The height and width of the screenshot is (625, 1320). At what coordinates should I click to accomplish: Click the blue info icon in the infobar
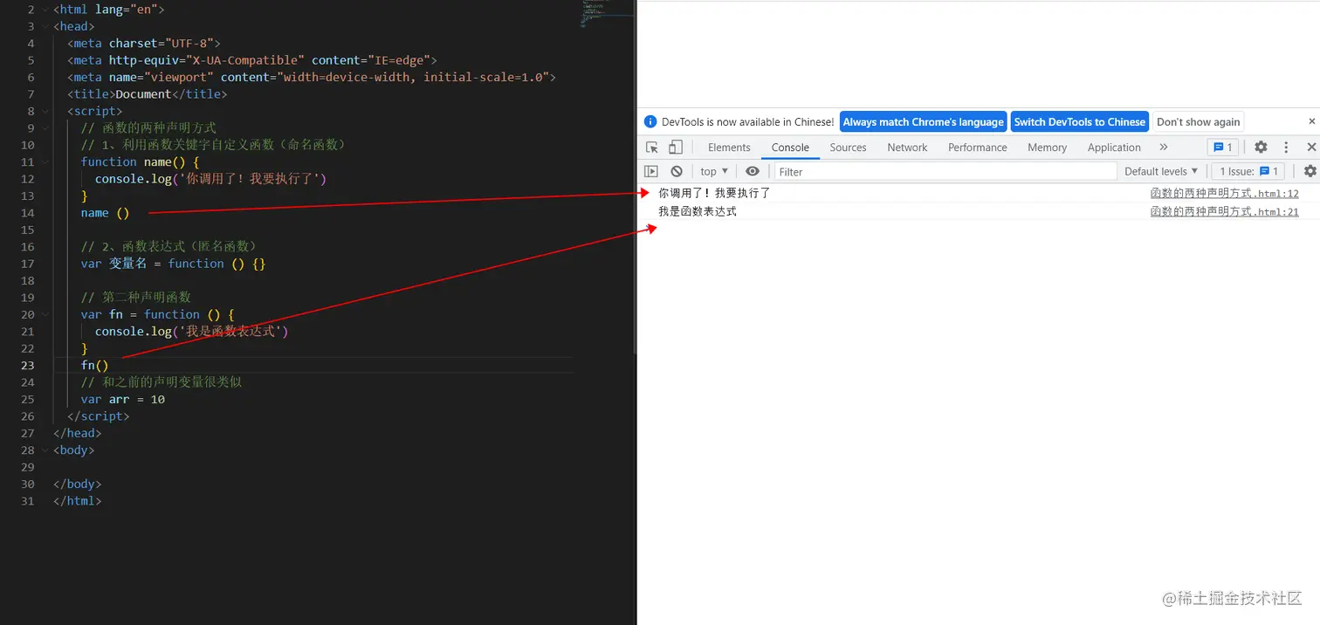click(x=650, y=122)
